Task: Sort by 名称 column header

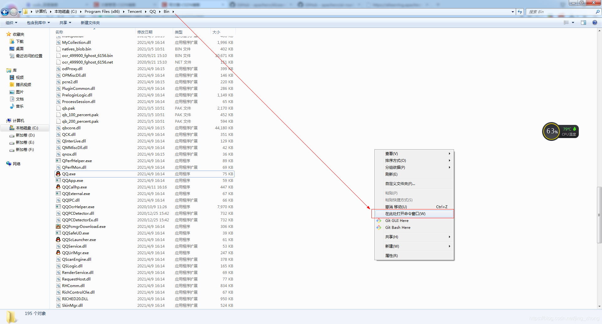Action: (94, 32)
